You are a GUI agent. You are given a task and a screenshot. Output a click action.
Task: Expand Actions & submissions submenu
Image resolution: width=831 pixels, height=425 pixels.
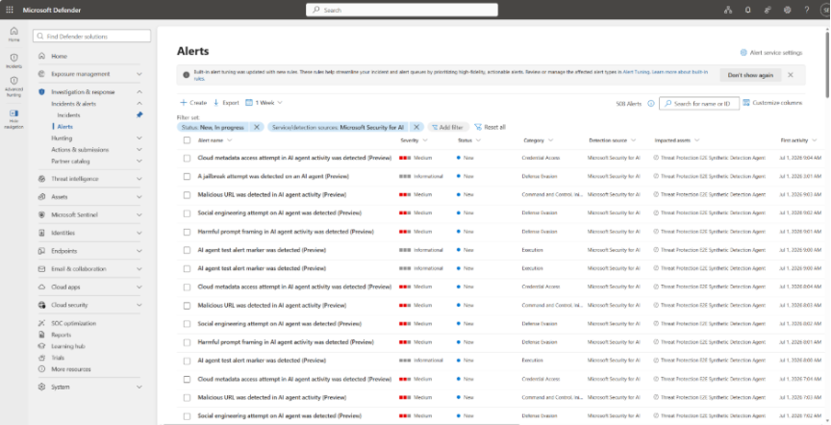click(x=139, y=150)
